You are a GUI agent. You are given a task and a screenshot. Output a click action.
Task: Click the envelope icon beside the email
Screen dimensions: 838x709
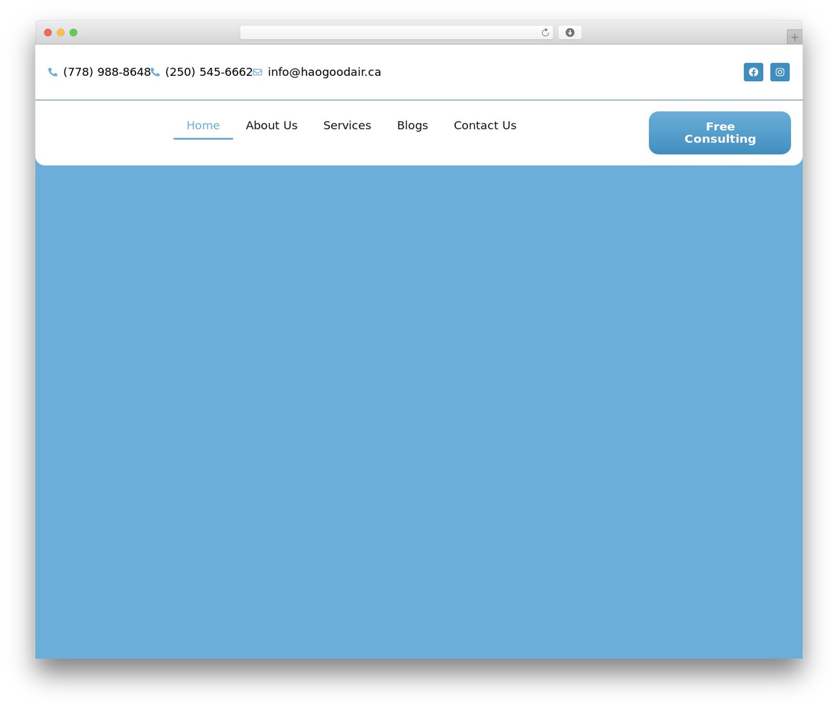click(x=257, y=72)
